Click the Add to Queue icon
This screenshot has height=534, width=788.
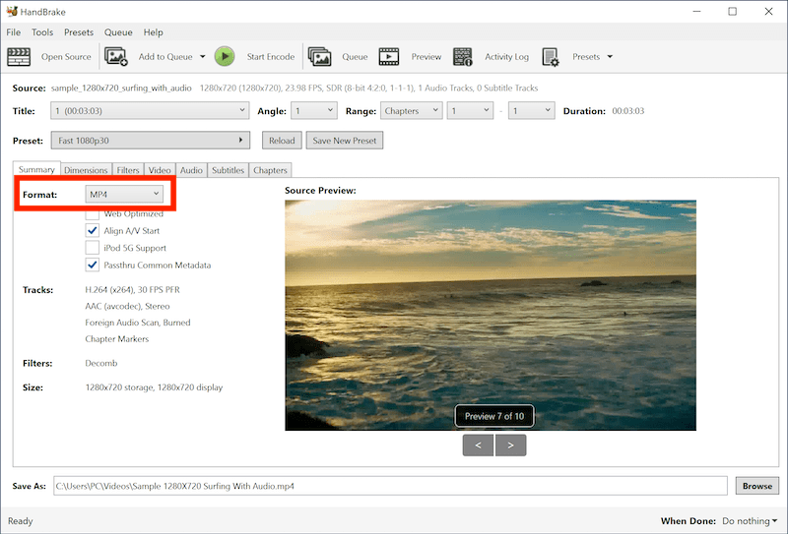117,57
